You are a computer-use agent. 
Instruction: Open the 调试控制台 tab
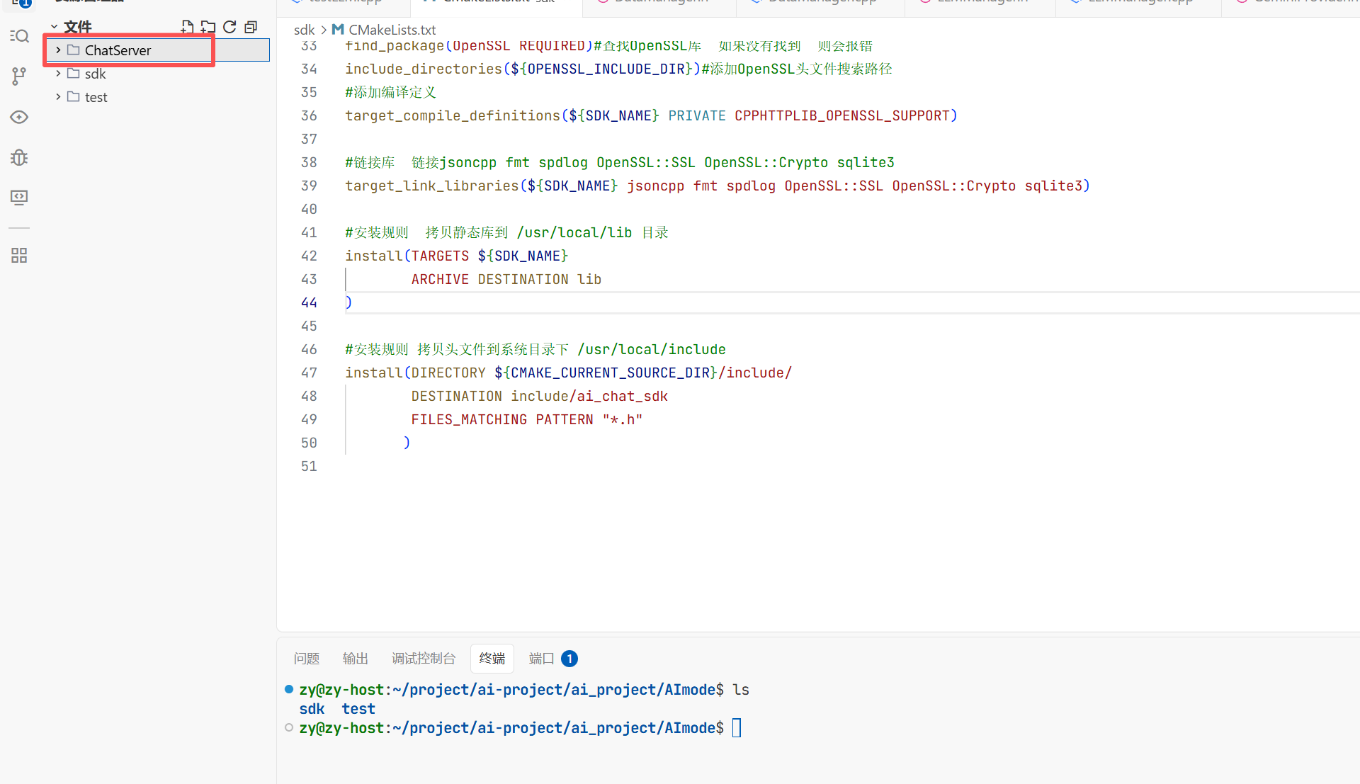click(424, 659)
